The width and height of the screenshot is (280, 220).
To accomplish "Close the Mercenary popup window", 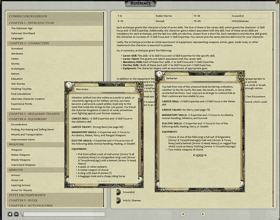I will (139, 84).
